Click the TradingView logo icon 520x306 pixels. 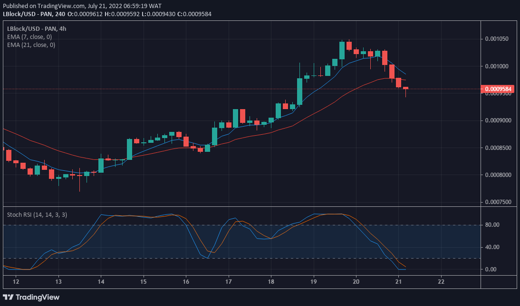pyautogui.click(x=8, y=297)
